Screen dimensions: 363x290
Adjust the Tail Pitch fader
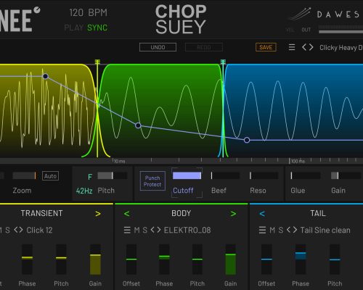[x=335, y=259]
